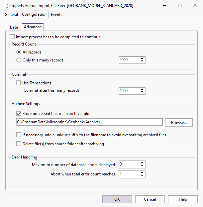Click the Archive Settings group label

point(26,104)
